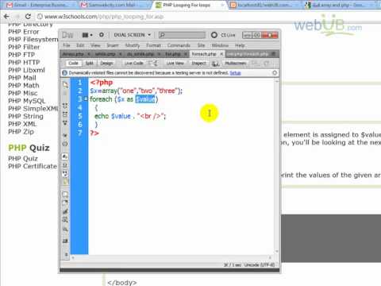Open the DUAL SCREEN workspace switcher
Screen dimensions: 381x286
pyautogui.click(x=133, y=35)
